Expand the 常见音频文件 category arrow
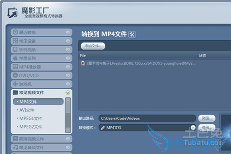231x154 pixels. point(68,147)
